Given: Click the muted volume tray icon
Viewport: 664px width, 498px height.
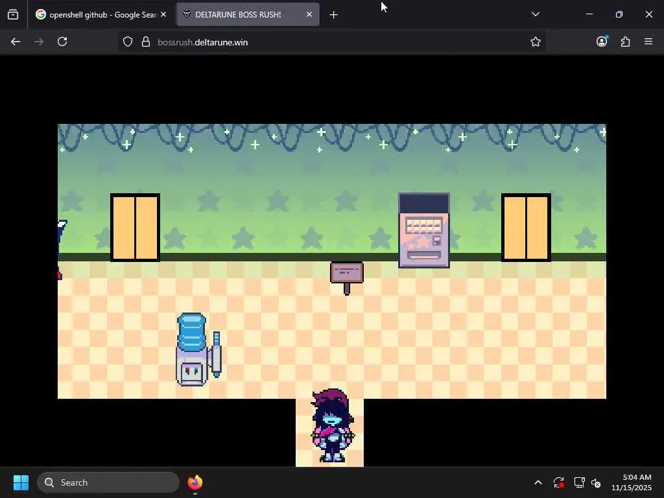Looking at the screenshot, I should coord(597,482).
